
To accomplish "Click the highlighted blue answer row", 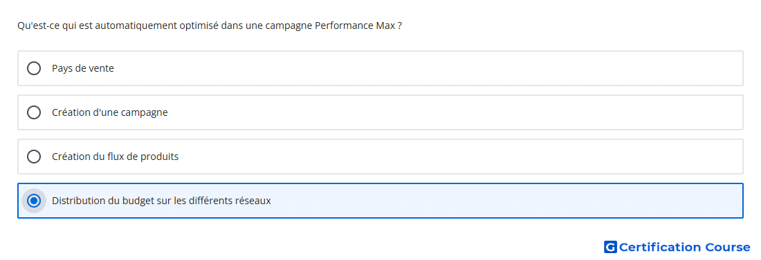I will pyautogui.click(x=380, y=201).
